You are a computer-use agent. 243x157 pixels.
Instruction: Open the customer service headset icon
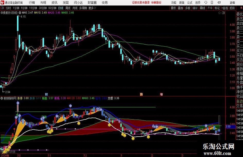coord(206,3)
